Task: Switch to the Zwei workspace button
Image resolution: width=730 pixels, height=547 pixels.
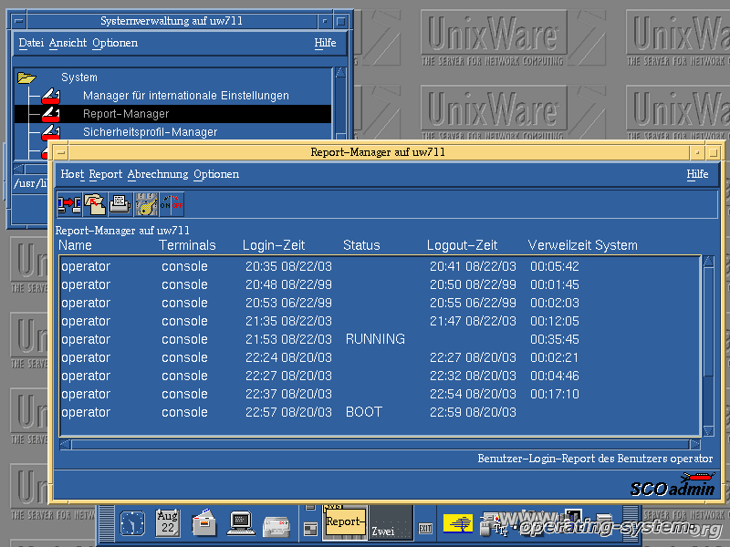Action: (x=391, y=522)
